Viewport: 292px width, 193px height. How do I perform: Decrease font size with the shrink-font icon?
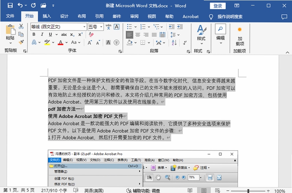98,42
